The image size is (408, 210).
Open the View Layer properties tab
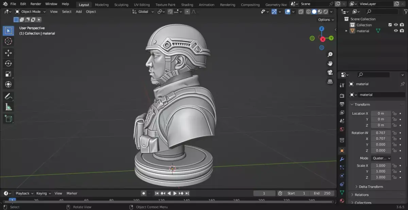click(x=342, y=113)
